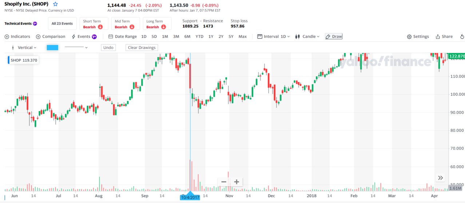Select the 5D range
The image size is (465, 203).
tap(154, 37)
